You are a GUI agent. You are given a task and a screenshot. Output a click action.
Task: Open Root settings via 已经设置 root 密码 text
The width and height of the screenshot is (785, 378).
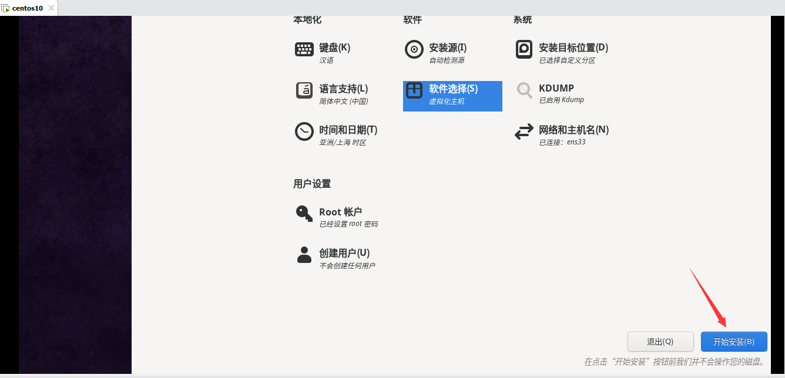tap(350, 224)
